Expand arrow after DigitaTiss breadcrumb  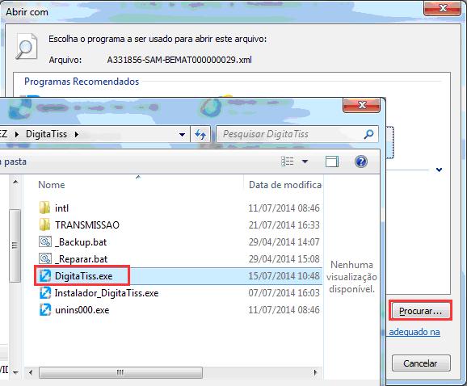pyautogui.click(x=77, y=135)
